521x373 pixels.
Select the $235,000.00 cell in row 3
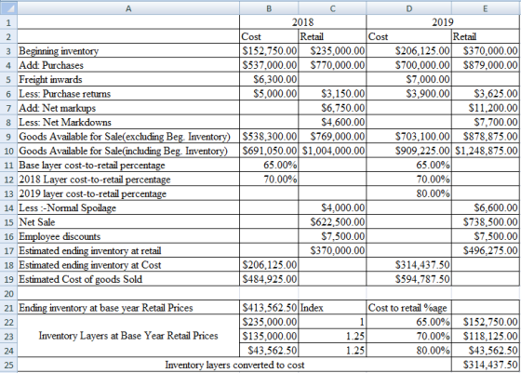[x=332, y=51]
